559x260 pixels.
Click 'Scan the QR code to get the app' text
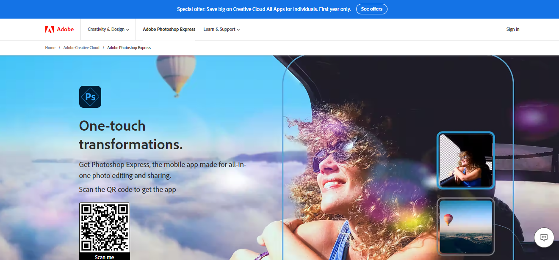[127, 189]
